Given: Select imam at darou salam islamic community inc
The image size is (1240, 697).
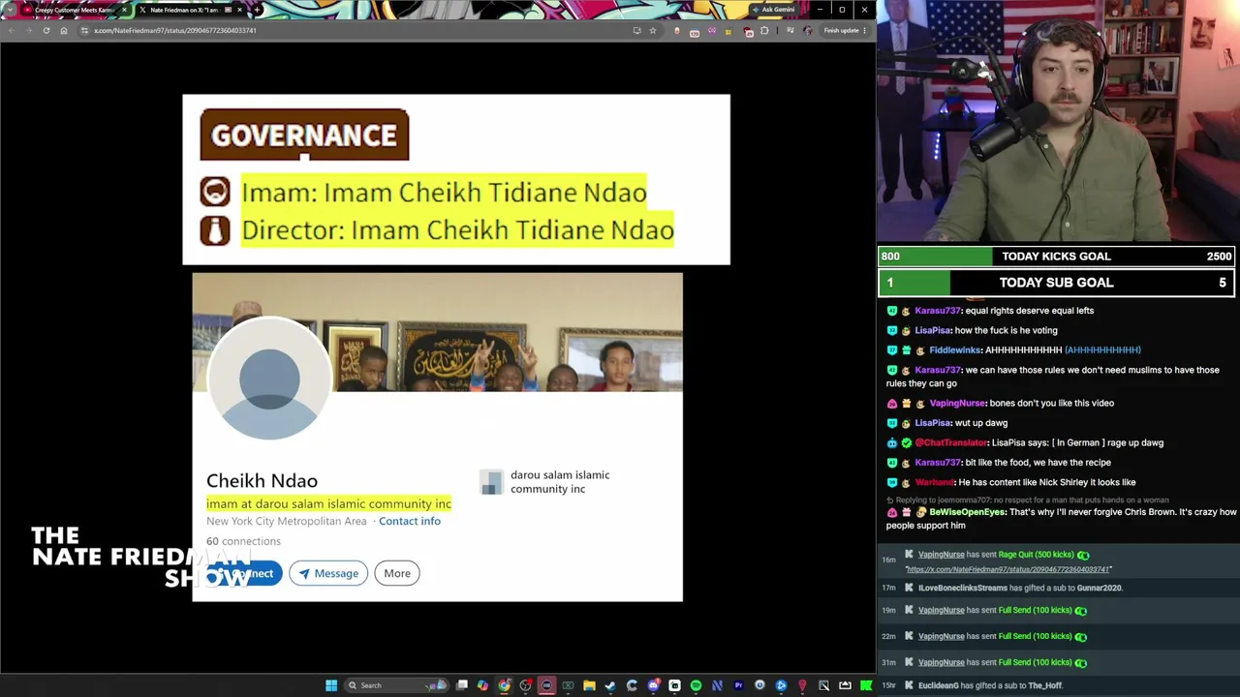Looking at the screenshot, I should pyautogui.click(x=328, y=503).
